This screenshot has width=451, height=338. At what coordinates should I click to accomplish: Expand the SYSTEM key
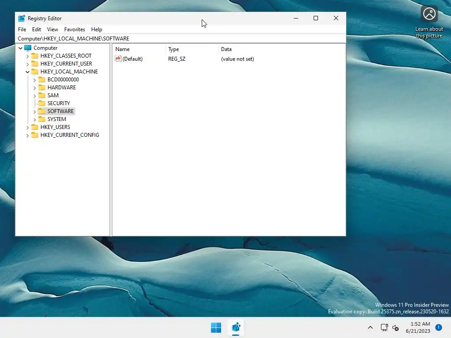[34, 119]
